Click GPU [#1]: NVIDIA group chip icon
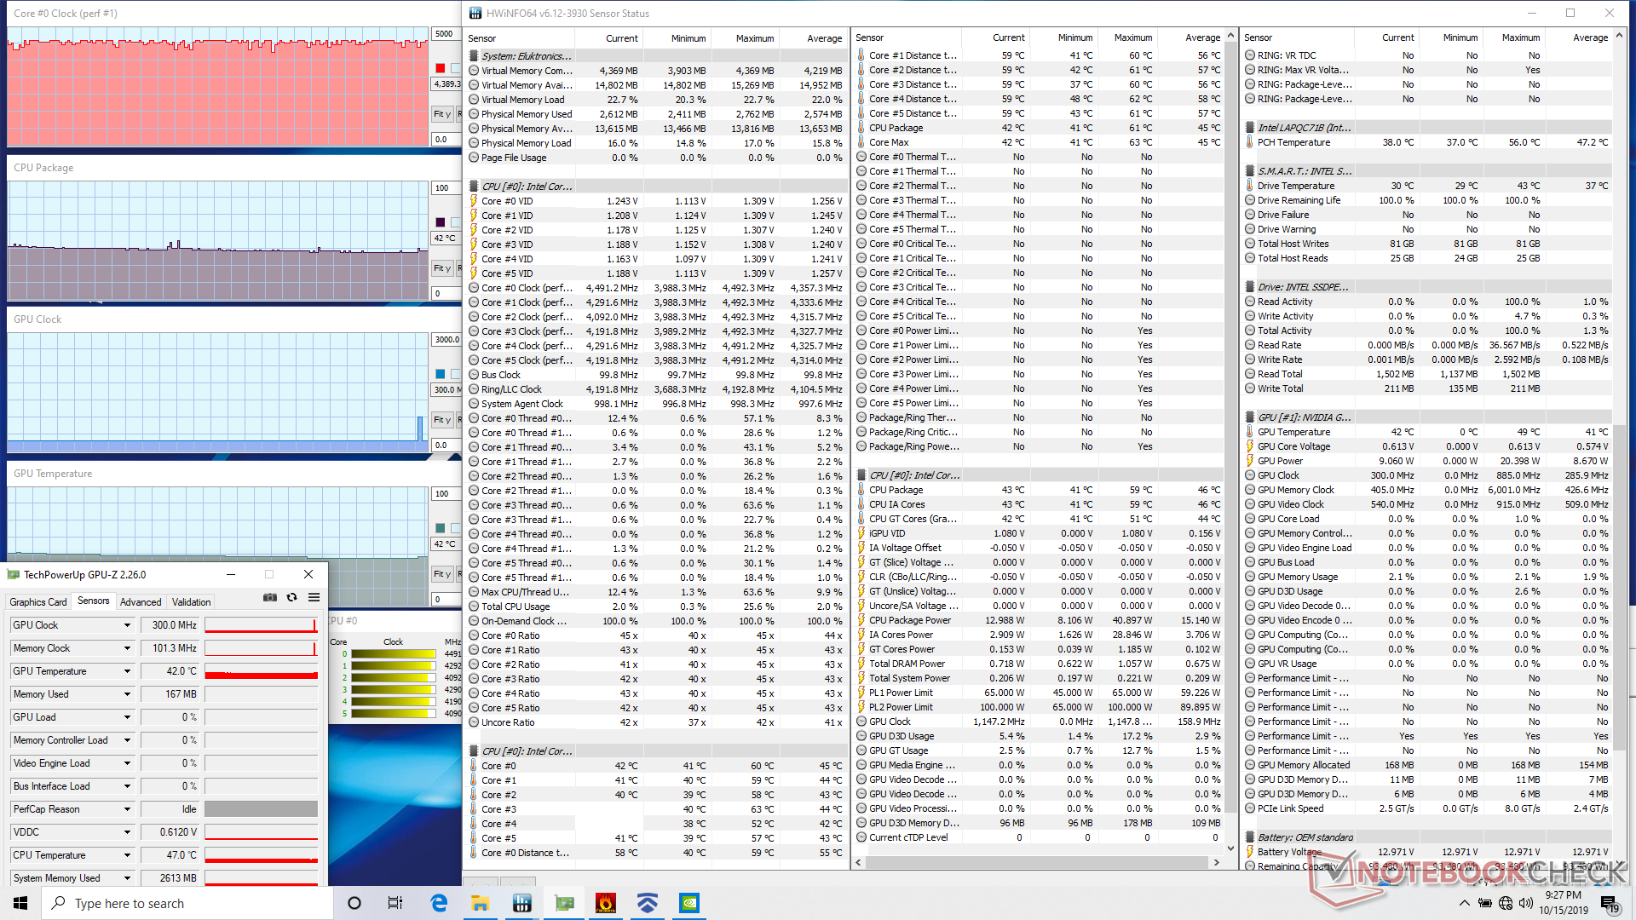The image size is (1636, 920). [1250, 417]
